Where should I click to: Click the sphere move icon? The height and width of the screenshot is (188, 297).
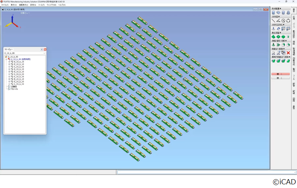pyautogui.click(x=273, y=53)
